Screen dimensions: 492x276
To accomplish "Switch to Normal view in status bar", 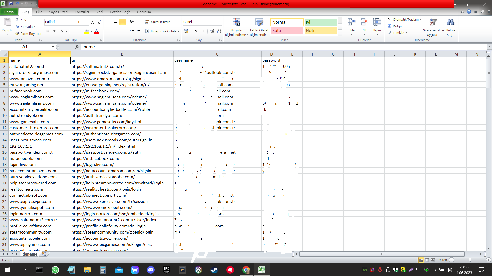I will coord(421,260).
